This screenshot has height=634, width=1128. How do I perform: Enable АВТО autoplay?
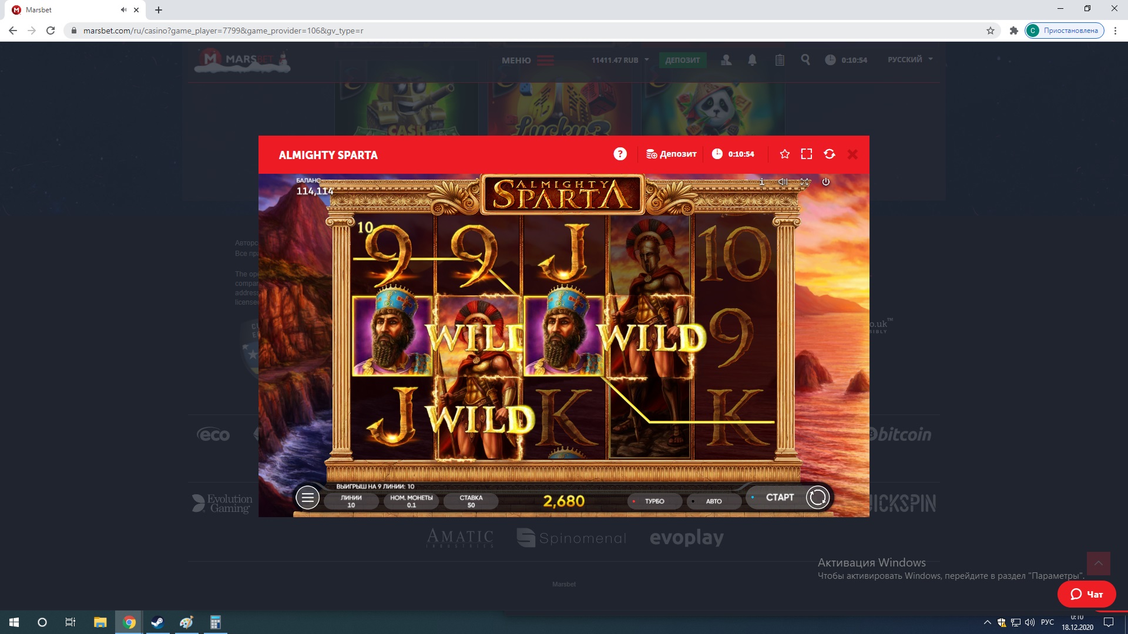coord(713,501)
